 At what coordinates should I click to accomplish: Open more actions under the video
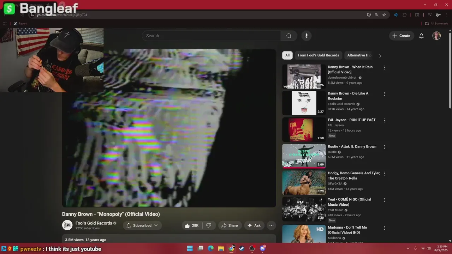(271, 225)
